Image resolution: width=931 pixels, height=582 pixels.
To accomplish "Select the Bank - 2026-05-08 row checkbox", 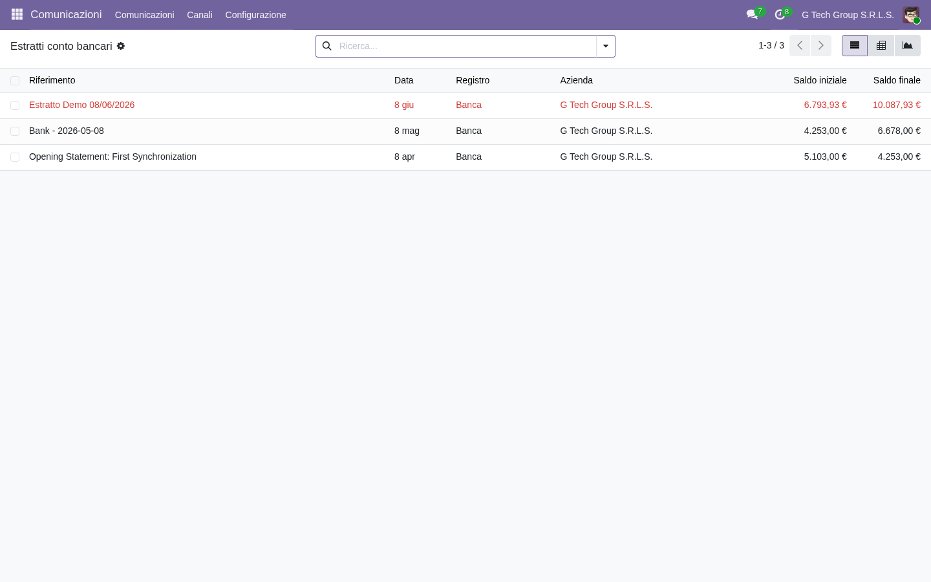I will [x=15, y=131].
